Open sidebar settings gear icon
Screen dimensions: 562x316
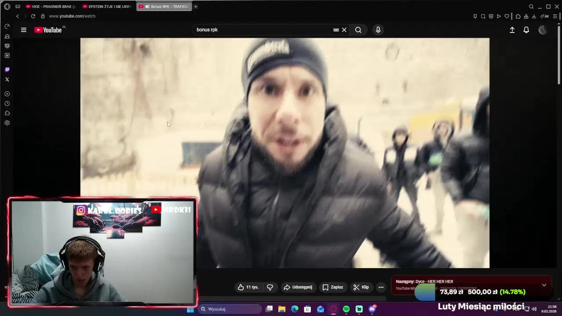7,123
